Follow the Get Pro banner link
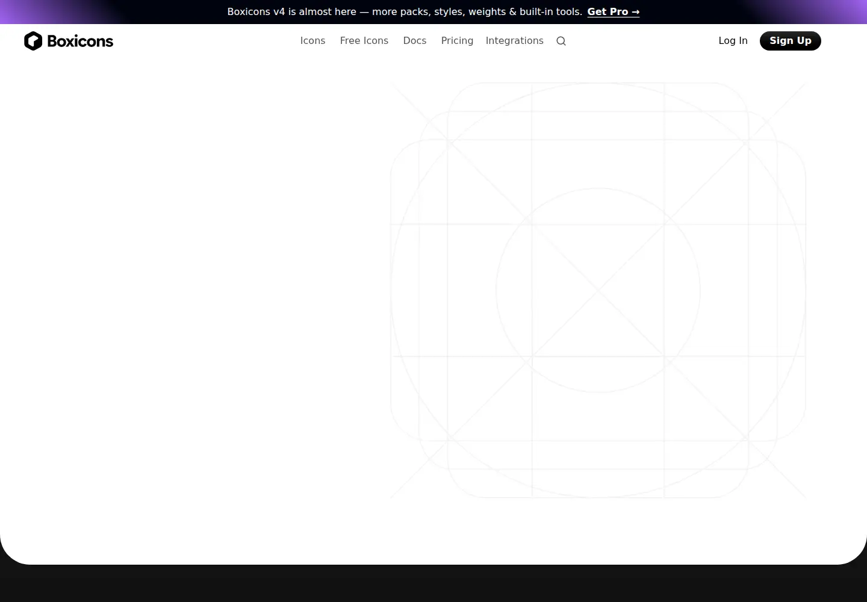 (x=614, y=12)
